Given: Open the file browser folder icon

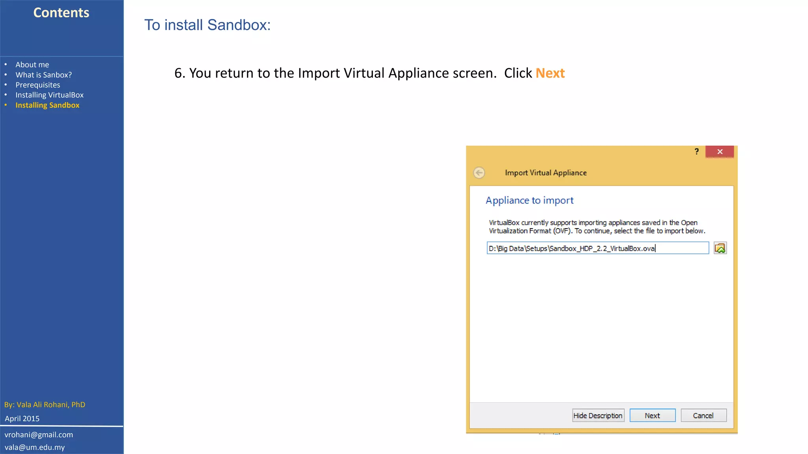Looking at the screenshot, I should click(x=720, y=248).
